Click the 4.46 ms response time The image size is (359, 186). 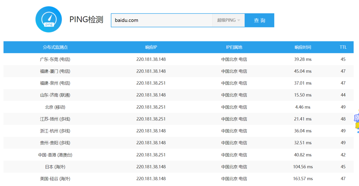point(303,107)
